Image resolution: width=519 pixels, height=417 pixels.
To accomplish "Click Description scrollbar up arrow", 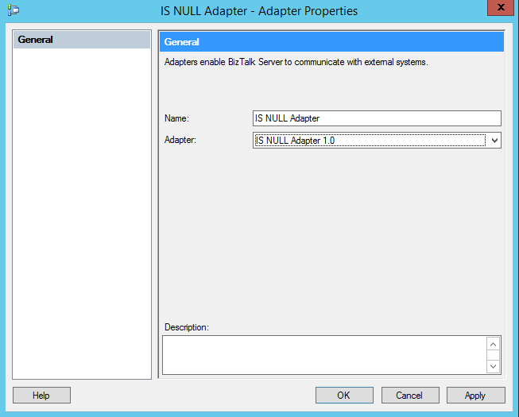I will 494,345.
